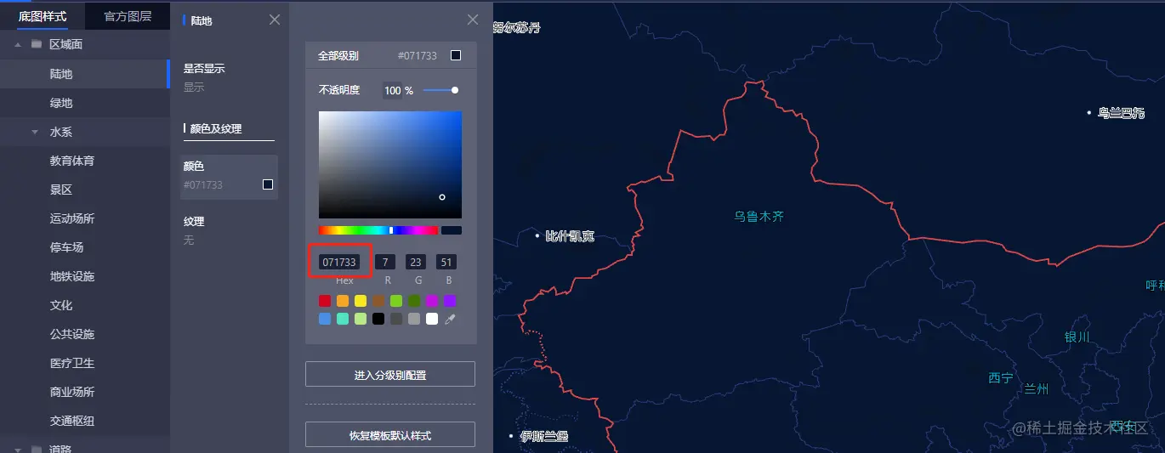Adjust the 不透明度 opacity slider handle

tap(455, 90)
